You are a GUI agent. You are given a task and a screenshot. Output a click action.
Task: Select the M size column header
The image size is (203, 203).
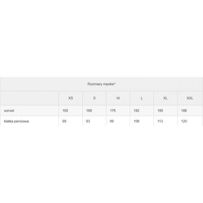click(x=118, y=98)
